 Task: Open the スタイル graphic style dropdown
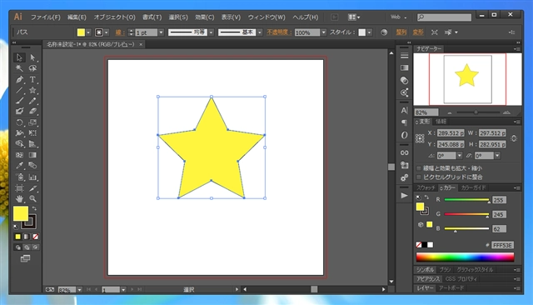tap(370, 32)
